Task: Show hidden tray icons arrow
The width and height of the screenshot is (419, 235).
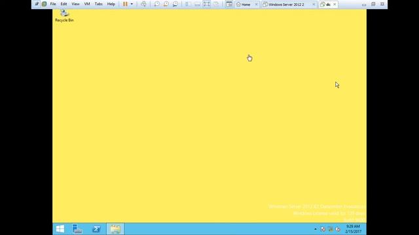Action: click(x=316, y=229)
